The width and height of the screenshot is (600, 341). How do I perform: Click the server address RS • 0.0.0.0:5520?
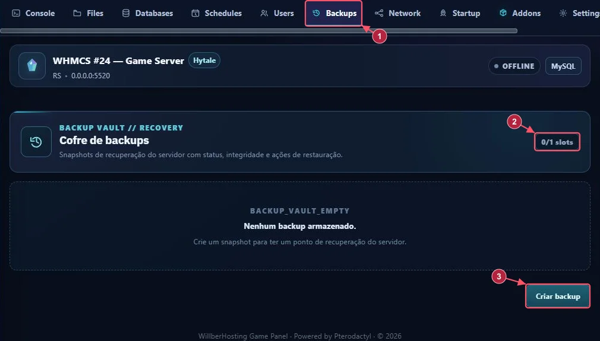[81, 75]
